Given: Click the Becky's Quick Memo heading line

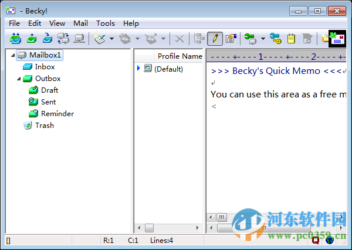Looking at the screenshot, I should [x=276, y=71].
